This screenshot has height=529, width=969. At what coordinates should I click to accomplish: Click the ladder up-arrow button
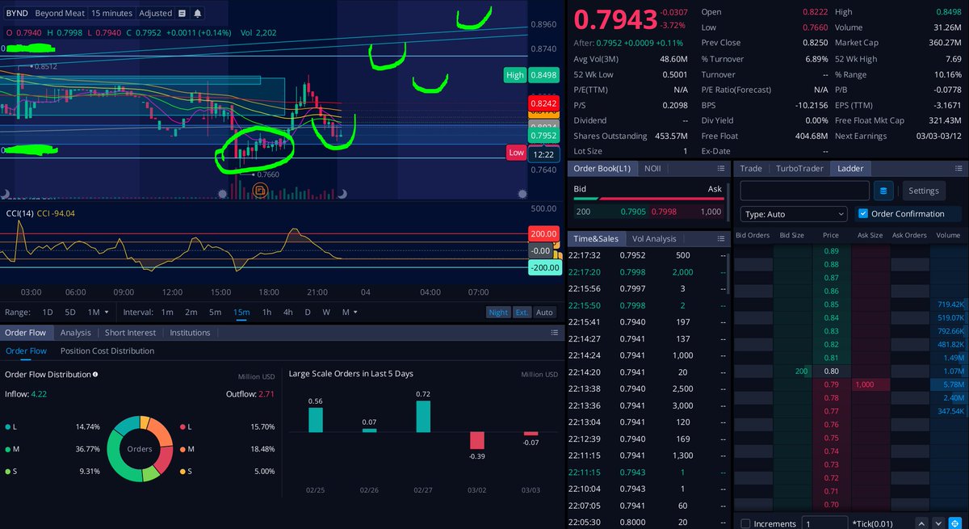(922, 523)
